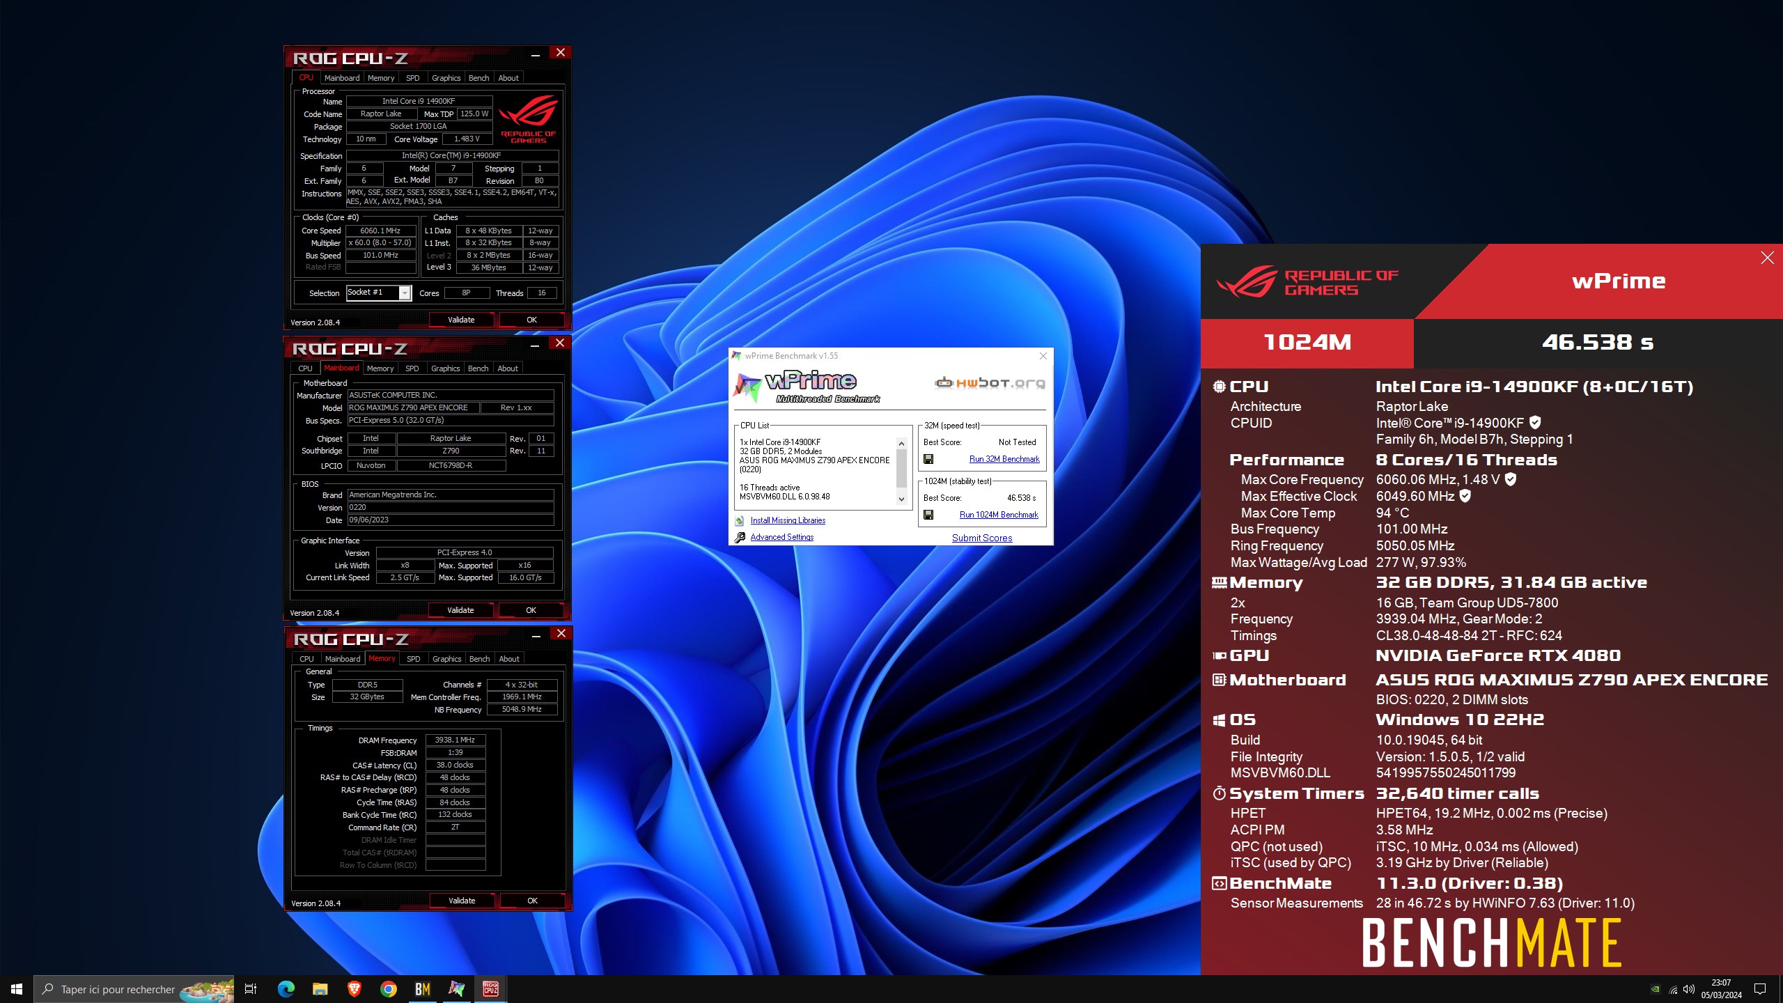Click the wPrime title bar app icon
The height and width of the screenshot is (1003, 1783).
736,356
